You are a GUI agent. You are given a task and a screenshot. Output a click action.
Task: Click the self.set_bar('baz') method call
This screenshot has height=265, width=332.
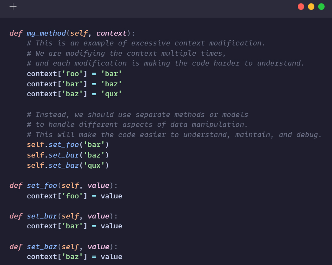point(67,155)
